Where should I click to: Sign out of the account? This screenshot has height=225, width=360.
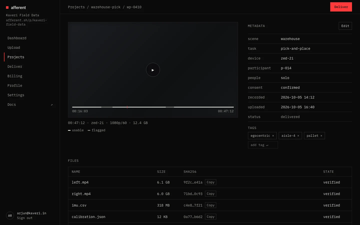pos(25,218)
